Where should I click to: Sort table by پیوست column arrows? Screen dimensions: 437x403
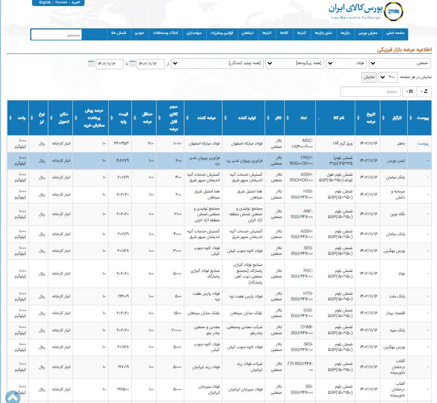[x=411, y=118]
